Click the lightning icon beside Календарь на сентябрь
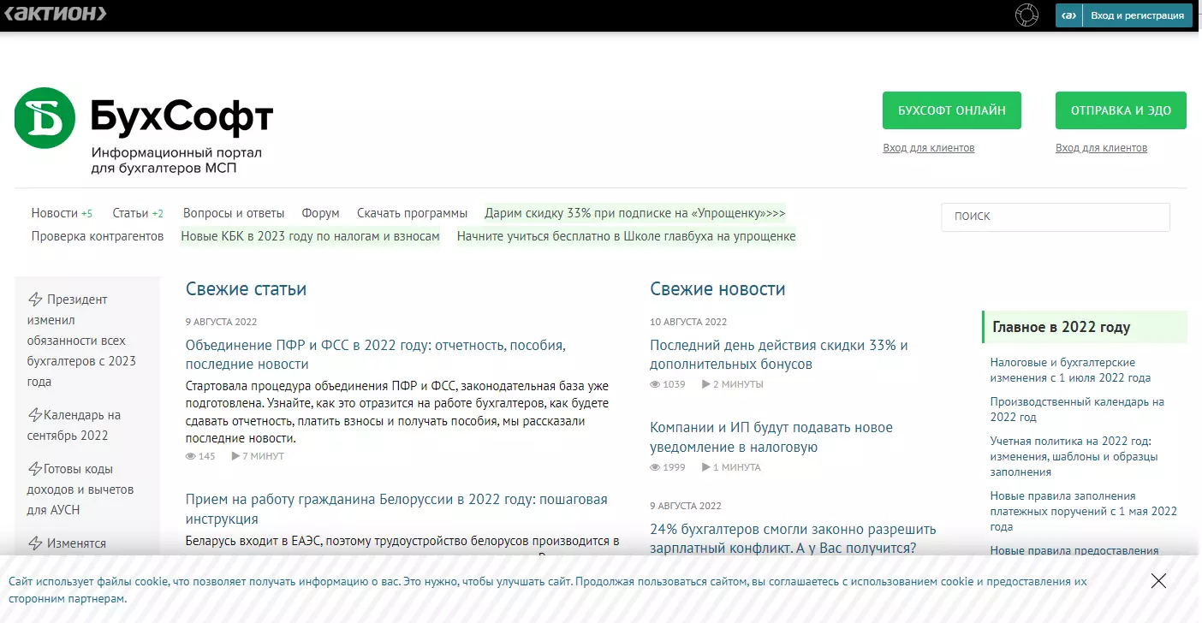This screenshot has height=623, width=1202. [x=36, y=415]
